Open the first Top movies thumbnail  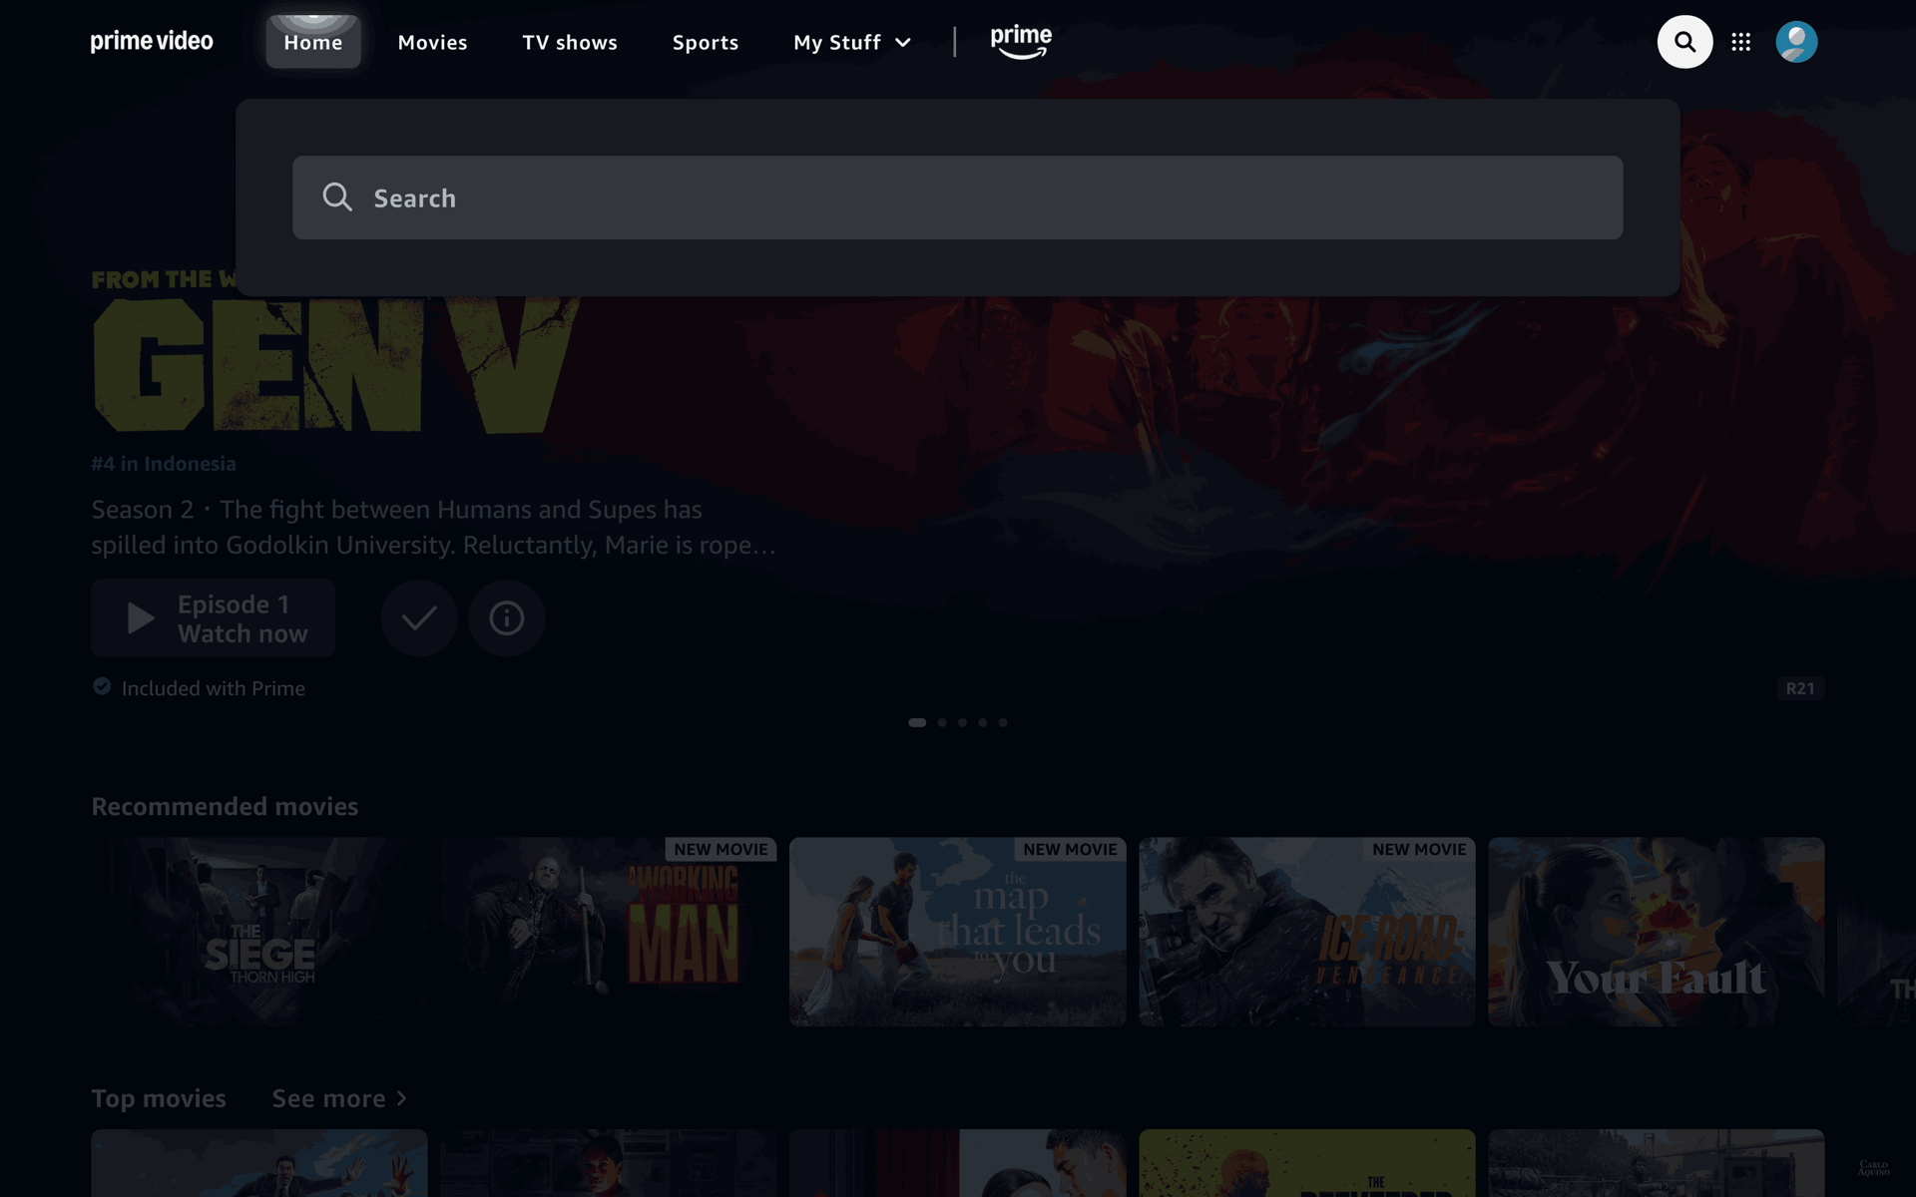click(x=259, y=1163)
